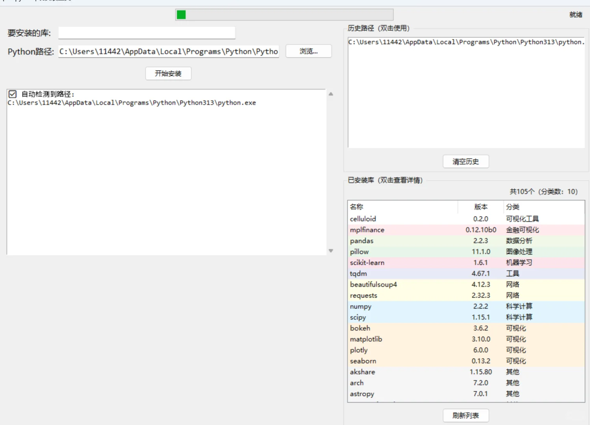Click version 11.1.0 in pillow row
Screen dimensions: 590x425
[x=481, y=252]
